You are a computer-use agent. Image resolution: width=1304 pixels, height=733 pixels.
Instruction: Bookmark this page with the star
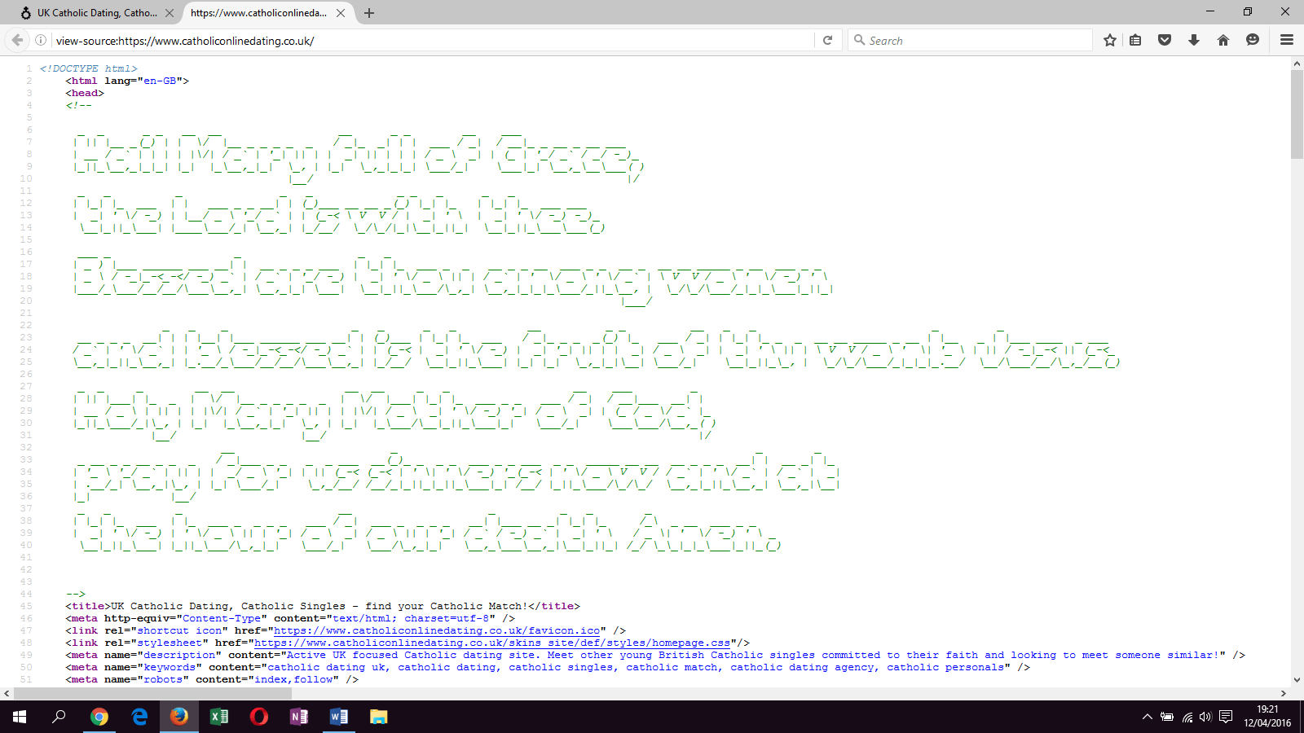[x=1109, y=40]
